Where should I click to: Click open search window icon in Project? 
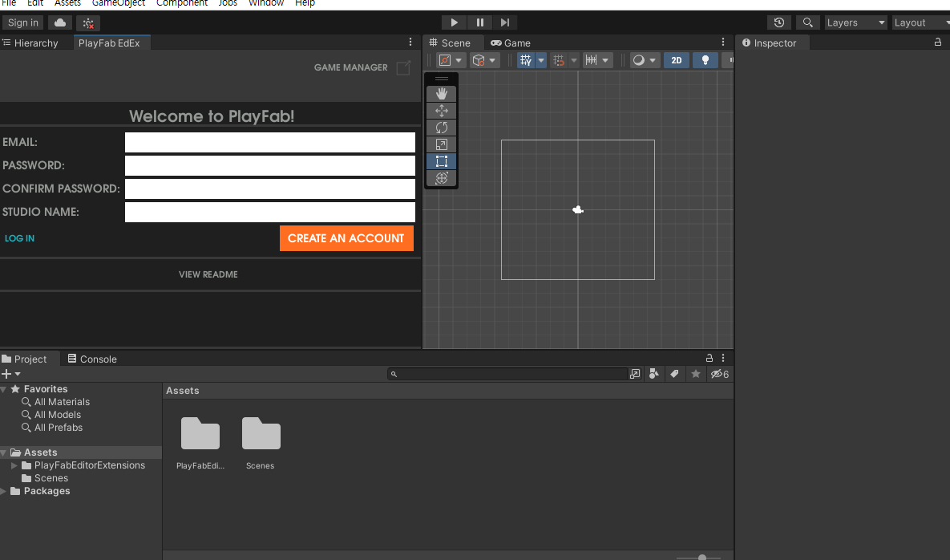[x=634, y=374]
